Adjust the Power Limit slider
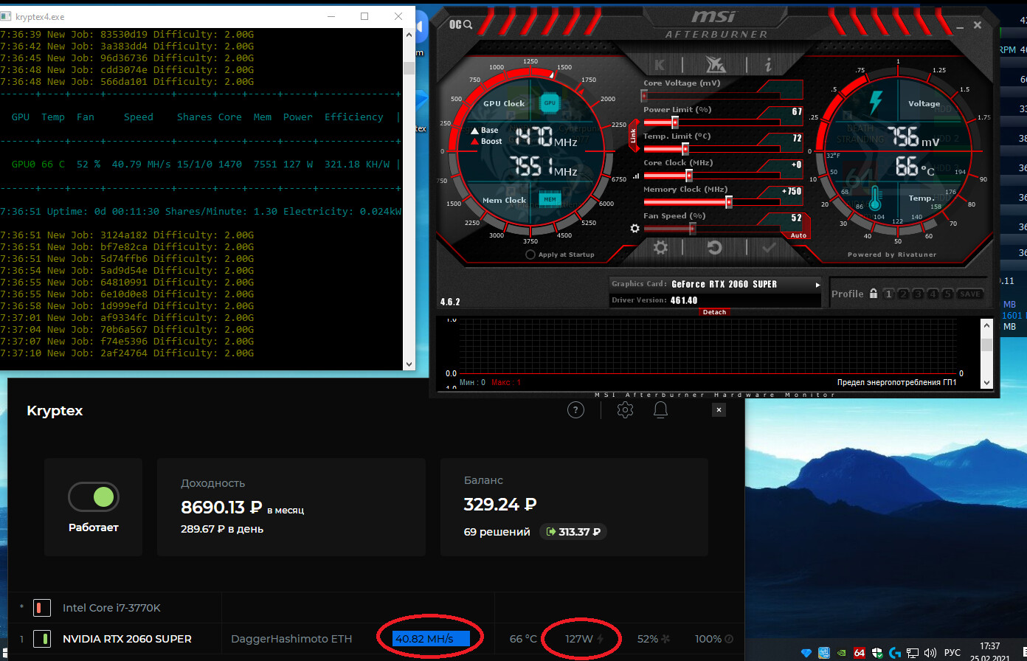1027x661 pixels. click(x=712, y=122)
